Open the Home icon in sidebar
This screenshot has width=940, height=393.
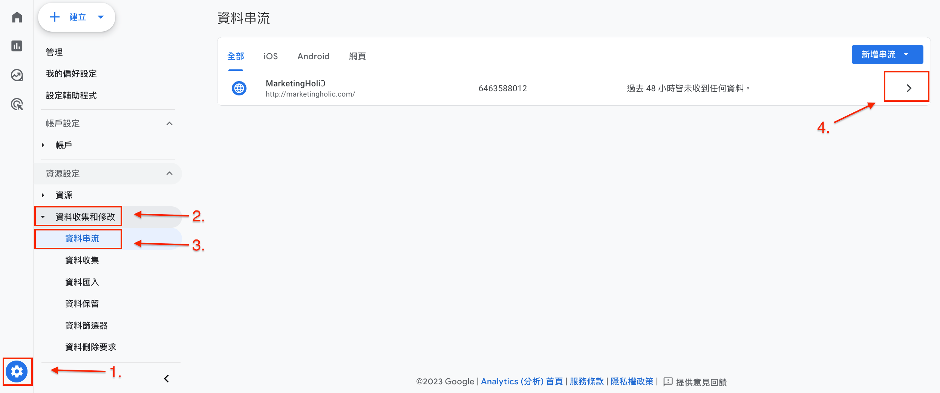coord(17,17)
